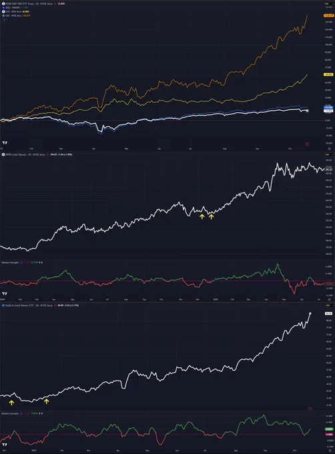Screen dimensions: 335x454
Task: Click the 100.00% label on top price axis
Action: [x=328, y=45]
